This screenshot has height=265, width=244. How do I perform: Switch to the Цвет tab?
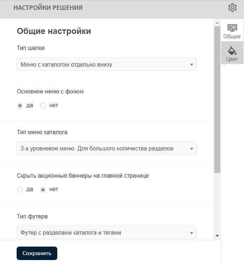(x=232, y=59)
